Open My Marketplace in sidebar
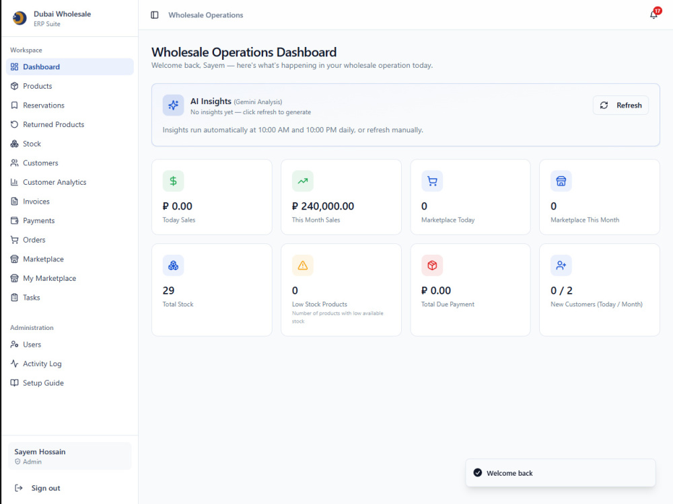 (70, 279)
